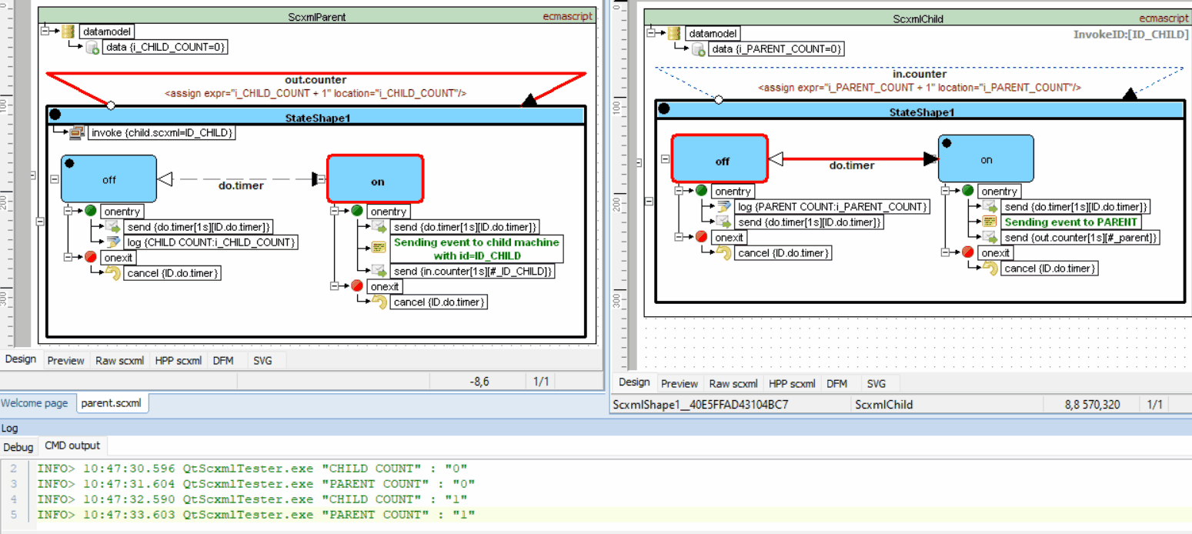Select the out.counter transition label in ScxmlParent
The height and width of the screenshot is (534, 1192).
pos(315,80)
